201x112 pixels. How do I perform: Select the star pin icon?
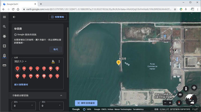coord(24,68)
